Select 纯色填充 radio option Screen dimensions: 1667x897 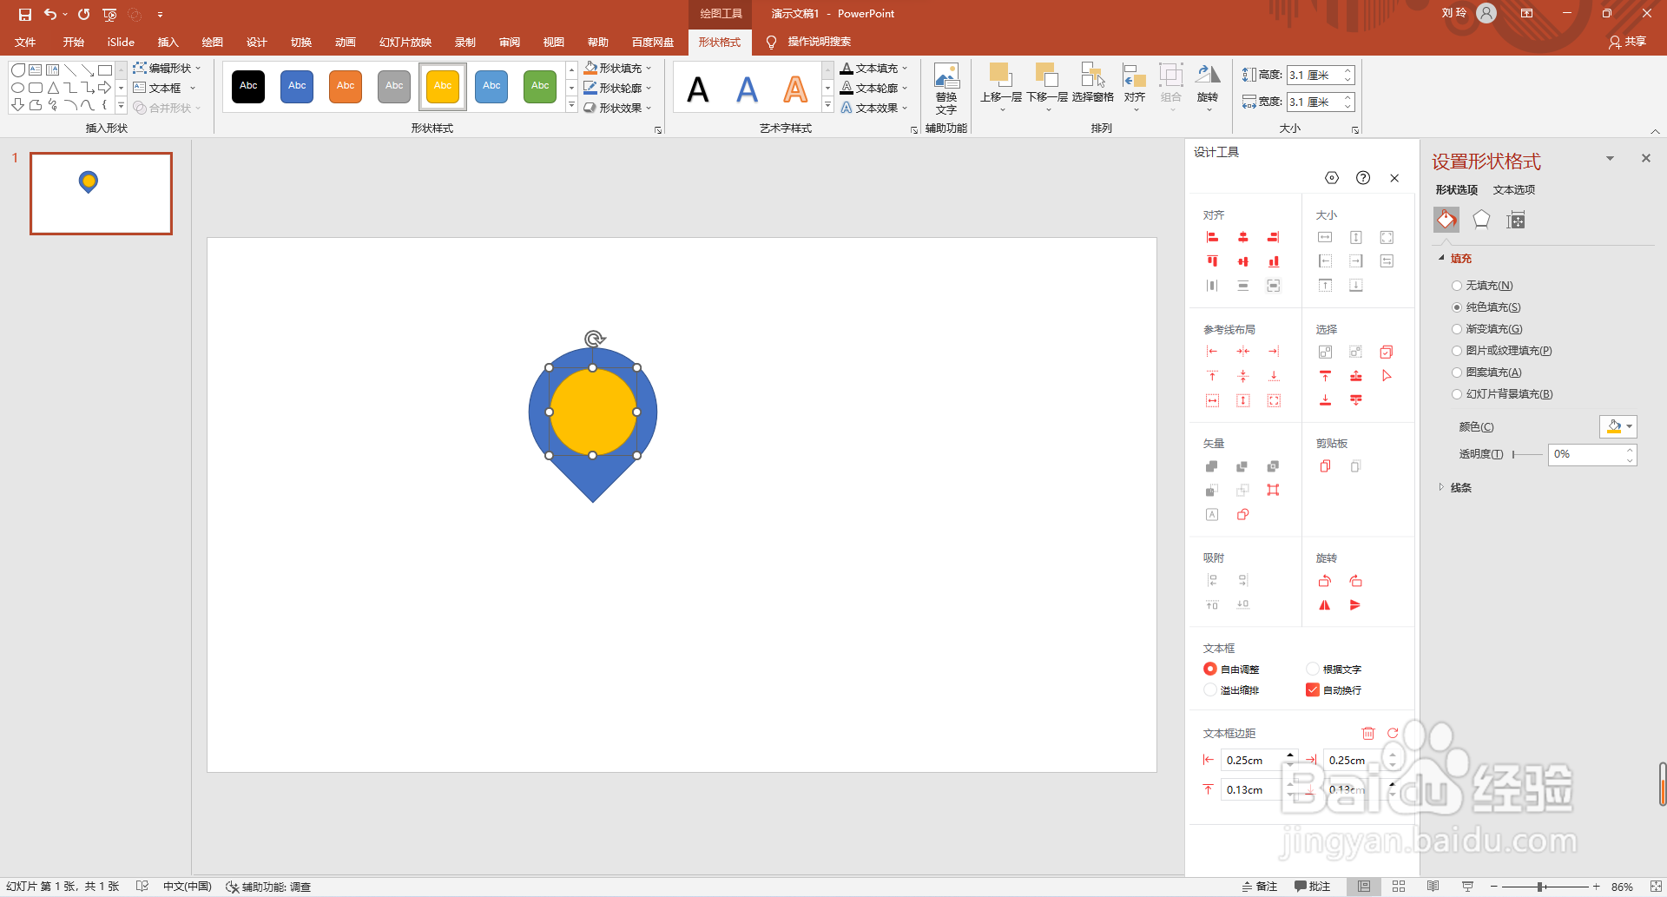pos(1486,307)
